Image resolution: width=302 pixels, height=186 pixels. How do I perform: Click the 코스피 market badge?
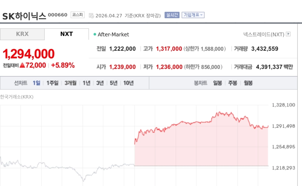77,15
